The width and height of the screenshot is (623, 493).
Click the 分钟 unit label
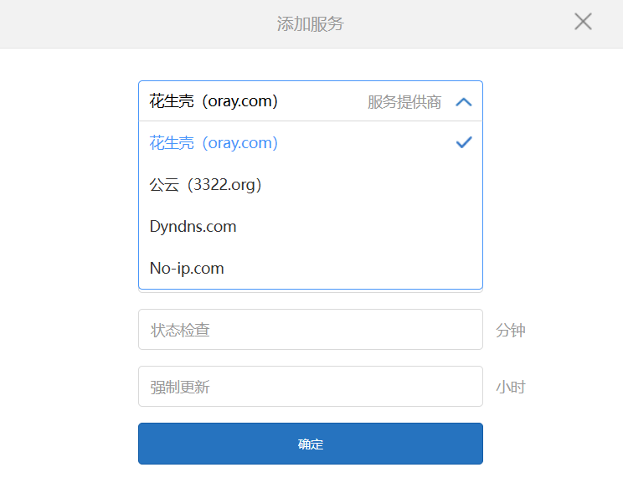(511, 330)
